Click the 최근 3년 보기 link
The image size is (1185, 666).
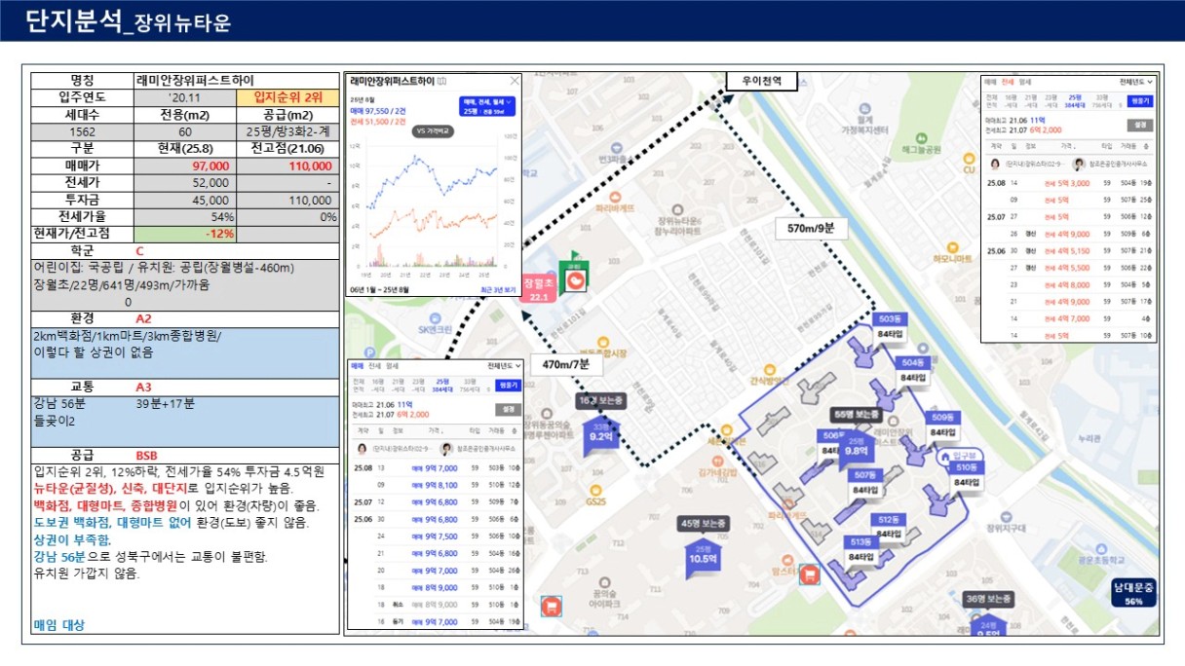pyautogui.click(x=496, y=290)
